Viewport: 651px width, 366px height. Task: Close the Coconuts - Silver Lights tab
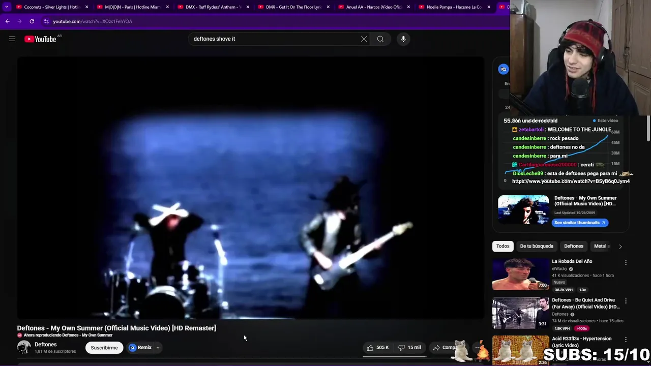[87, 7]
